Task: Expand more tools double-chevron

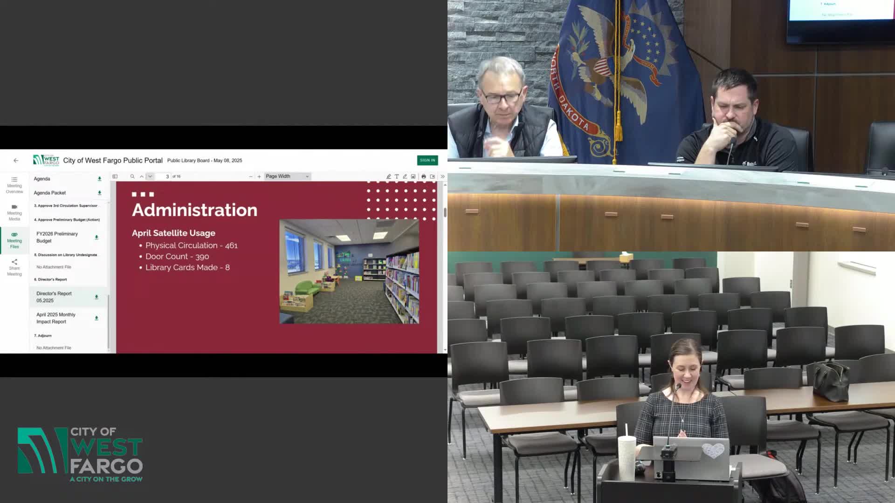Action: 442,177
